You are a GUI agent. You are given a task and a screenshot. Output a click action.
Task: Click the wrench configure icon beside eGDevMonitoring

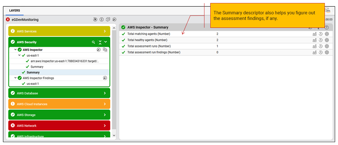point(114,20)
